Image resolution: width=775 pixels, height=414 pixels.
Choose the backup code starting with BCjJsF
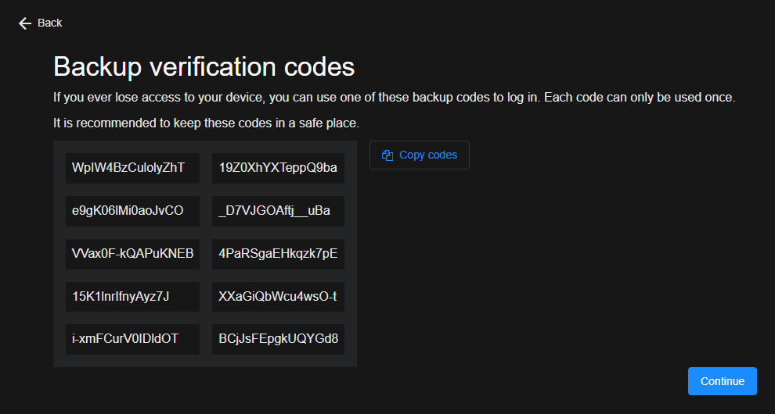tap(278, 339)
